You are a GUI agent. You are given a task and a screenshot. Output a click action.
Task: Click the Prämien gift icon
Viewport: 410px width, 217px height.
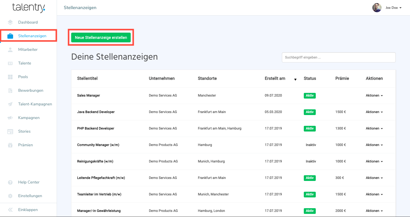point(10,145)
